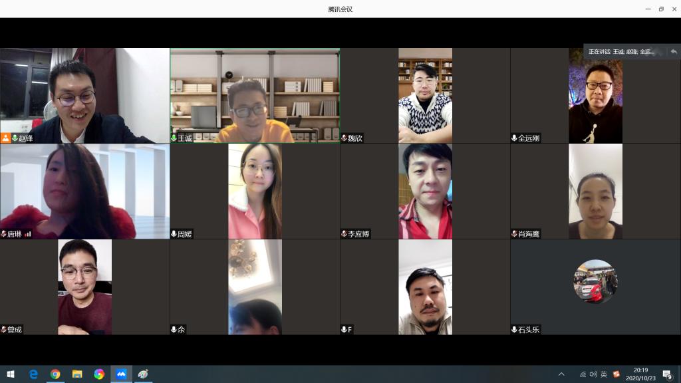Open the volume control in the tray
This screenshot has height=383, width=681.
point(593,374)
